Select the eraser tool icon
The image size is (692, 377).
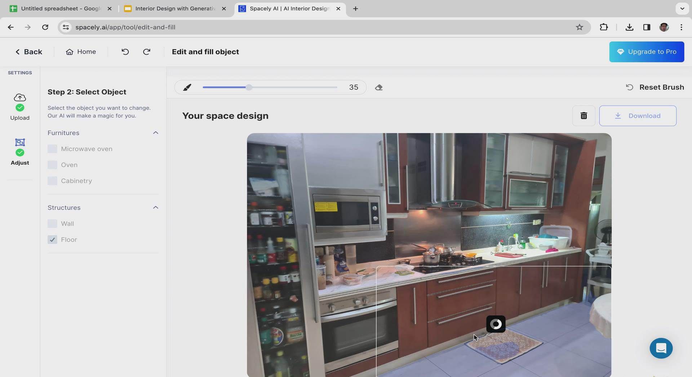pyautogui.click(x=378, y=87)
